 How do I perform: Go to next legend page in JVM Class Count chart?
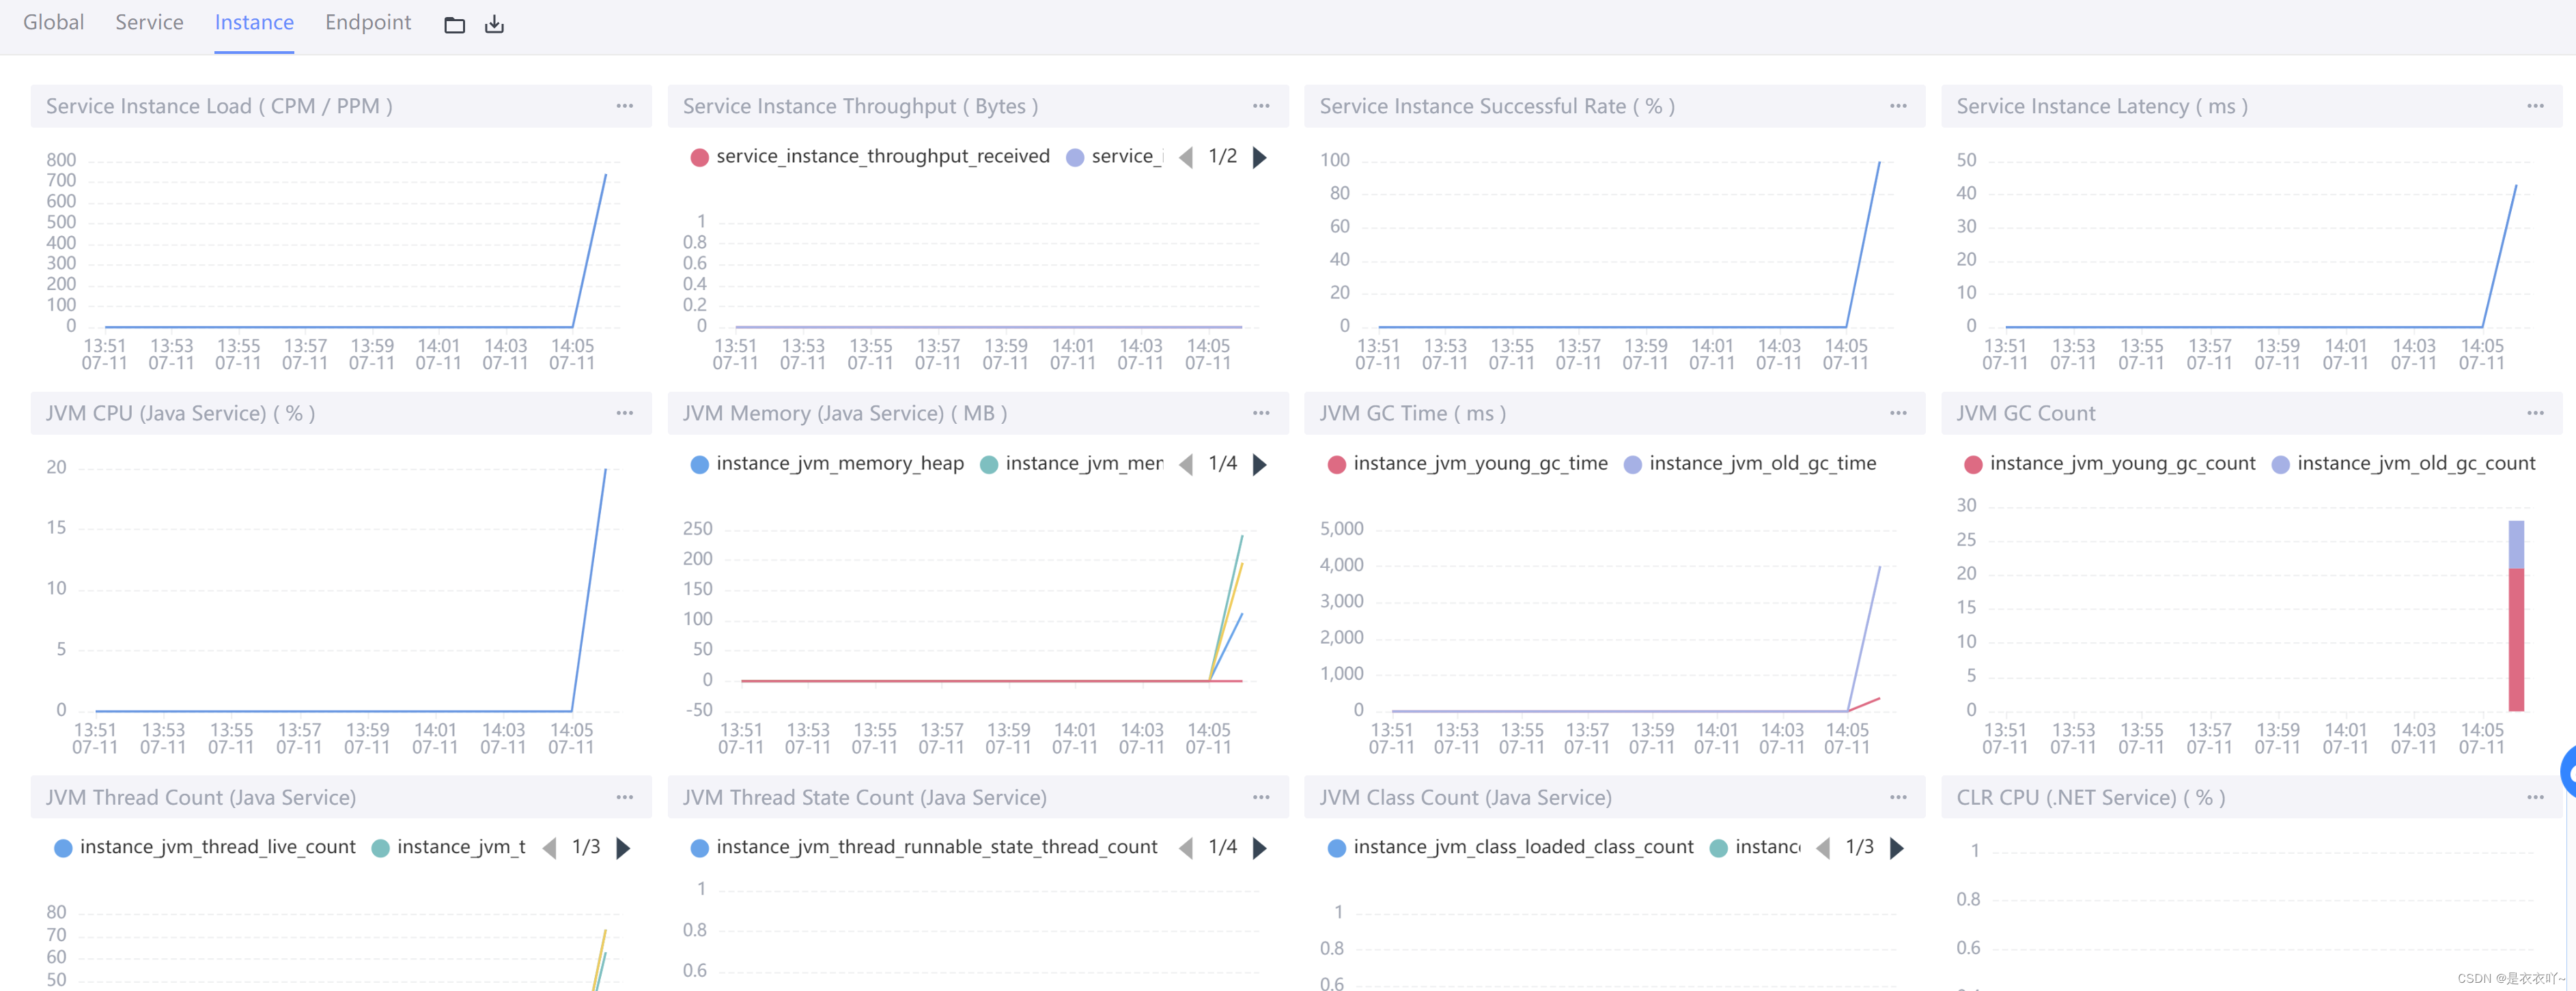tap(1897, 848)
